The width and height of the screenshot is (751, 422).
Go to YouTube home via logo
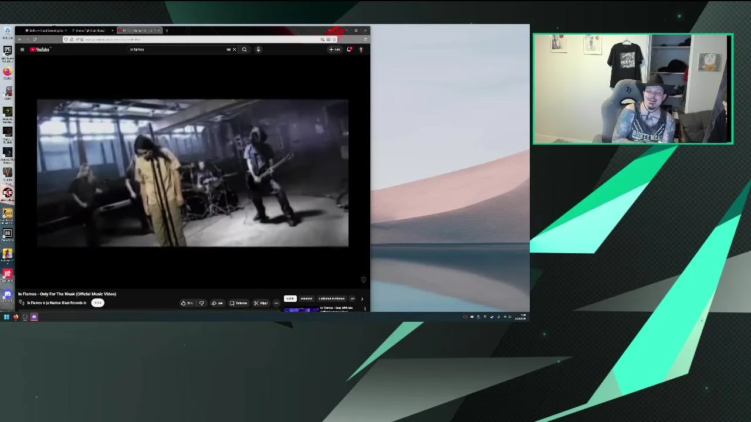click(40, 49)
